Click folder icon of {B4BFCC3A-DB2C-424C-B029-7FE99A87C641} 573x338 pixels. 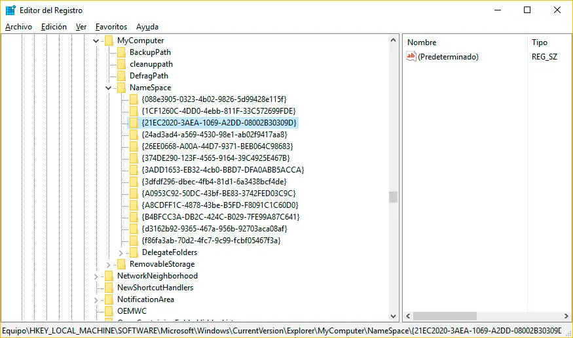tap(134, 217)
